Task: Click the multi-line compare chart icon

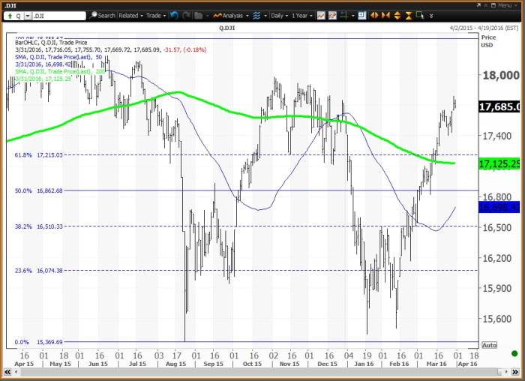Action: pyautogui.click(x=332, y=16)
